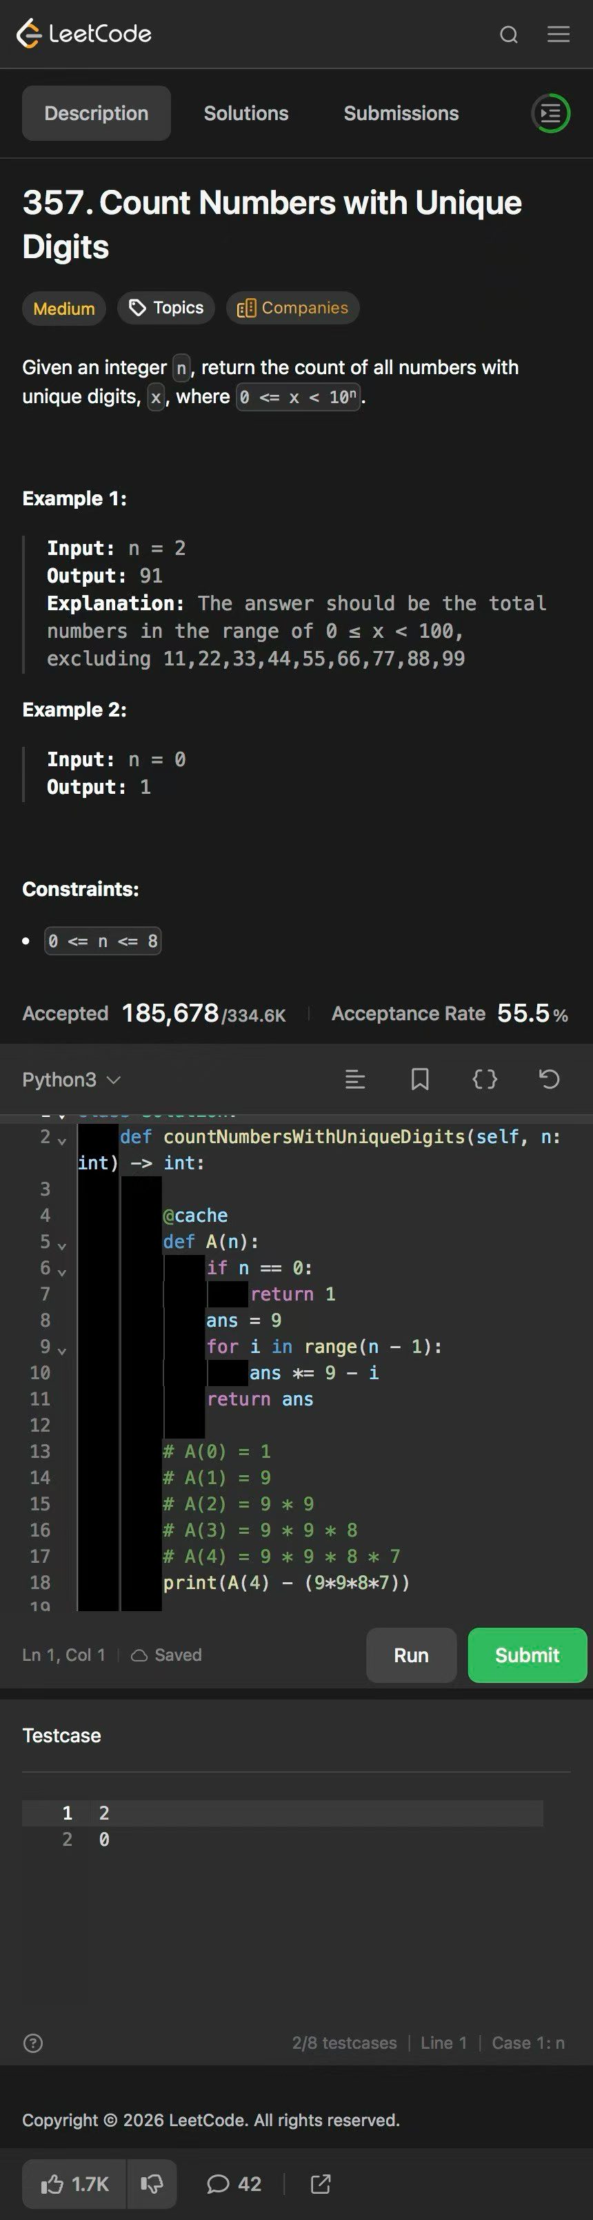Downvote the problem with thumbs-down

[152, 2183]
